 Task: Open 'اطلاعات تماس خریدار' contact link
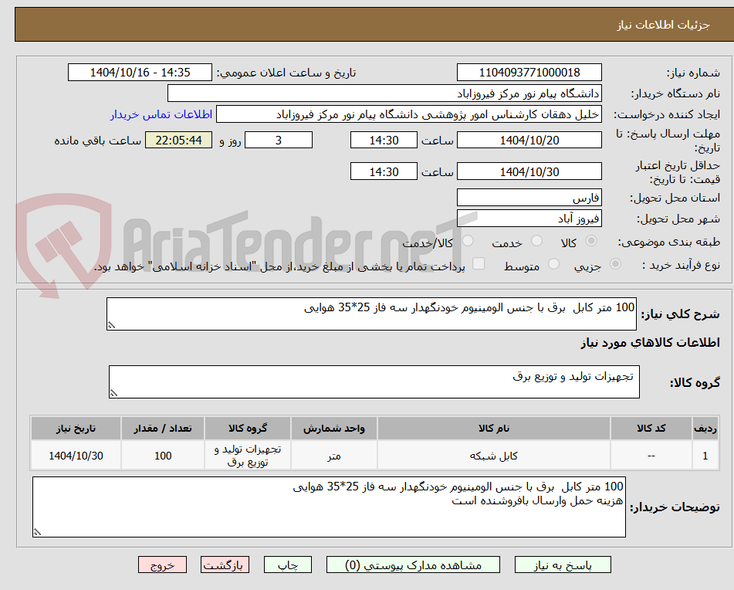[161, 115]
